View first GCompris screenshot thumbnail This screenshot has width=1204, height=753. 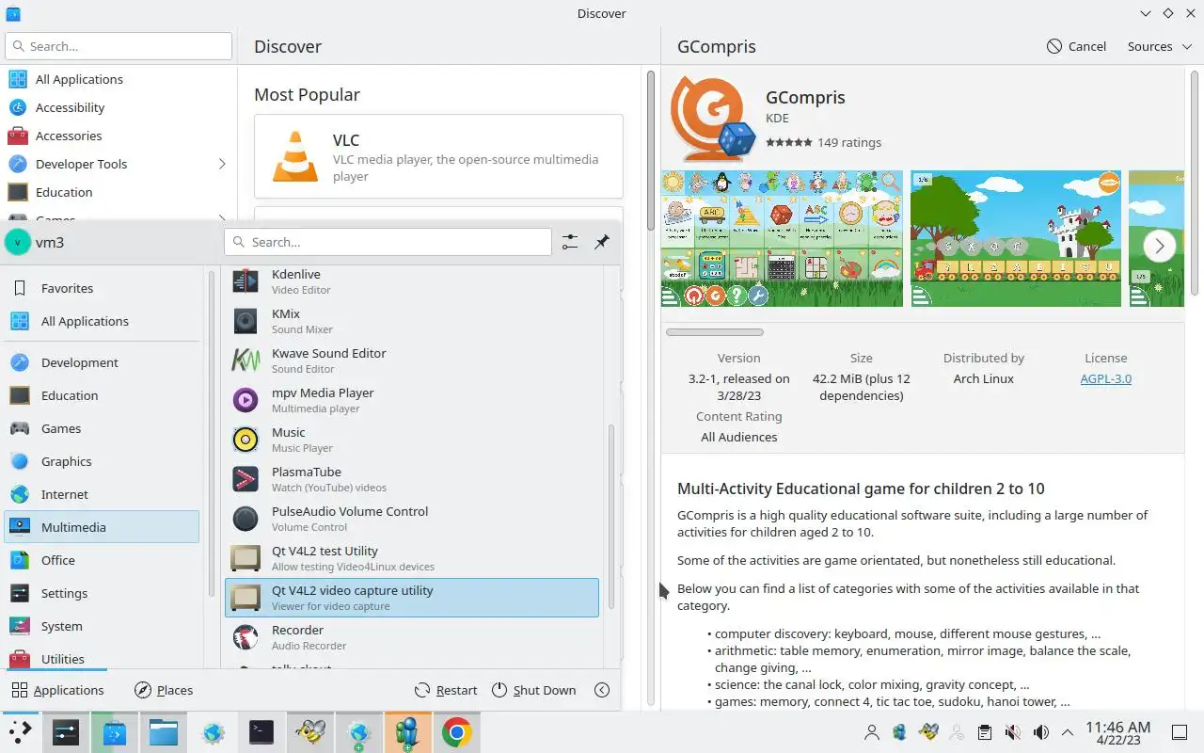tap(782, 238)
